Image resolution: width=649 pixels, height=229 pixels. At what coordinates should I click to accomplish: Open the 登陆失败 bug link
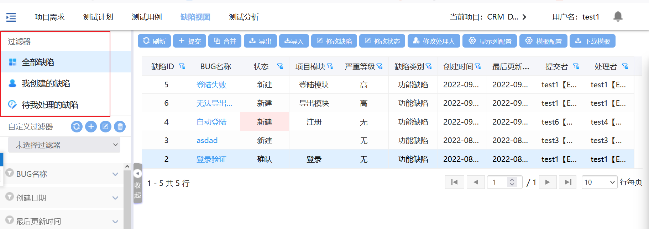[211, 85]
